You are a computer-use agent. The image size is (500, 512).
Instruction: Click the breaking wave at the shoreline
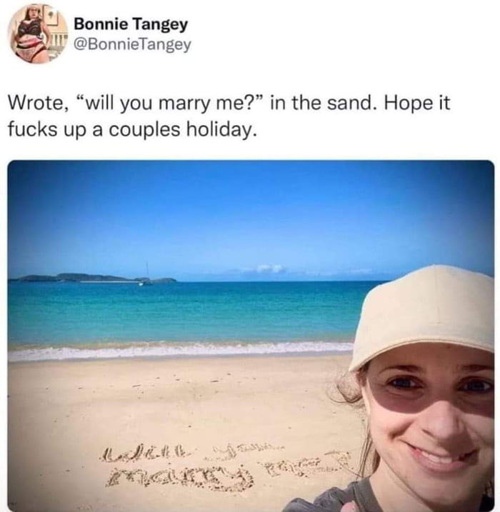click(179, 351)
